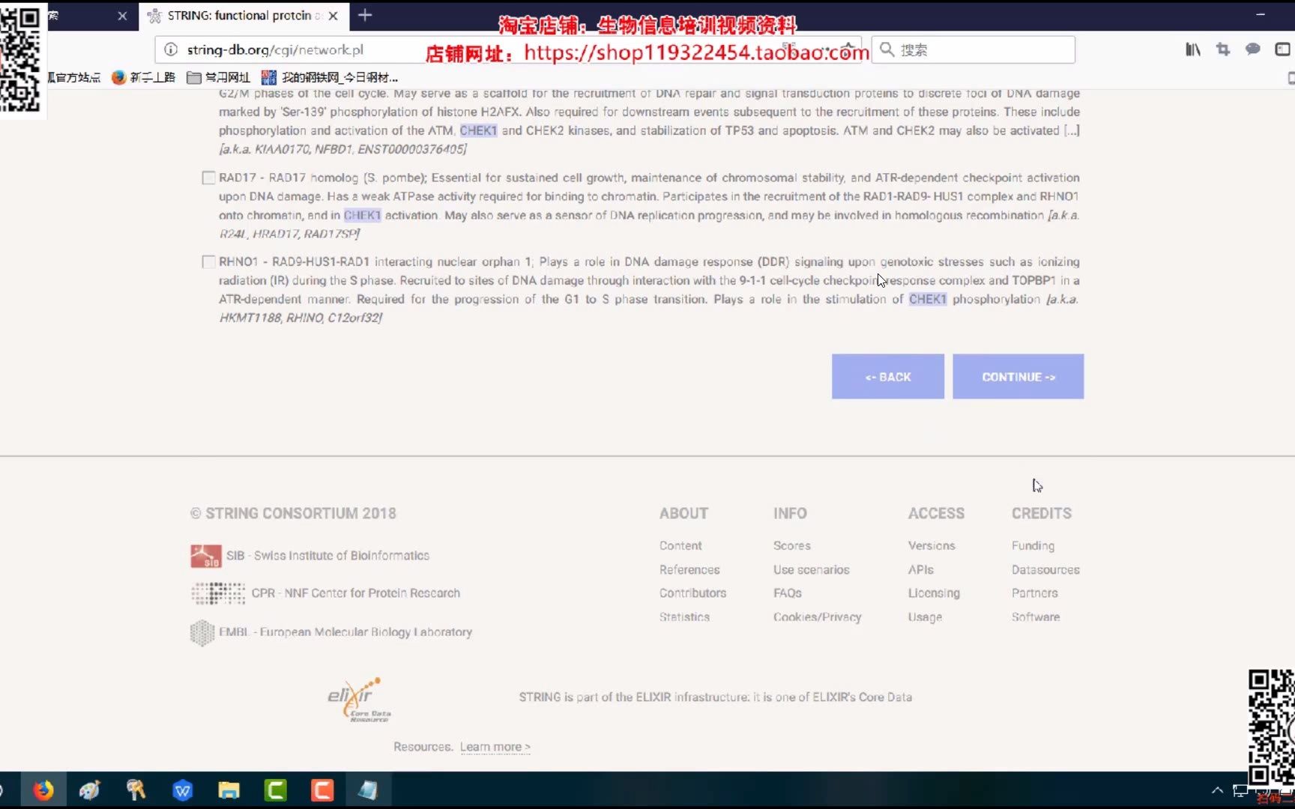Open the tools hammer taskbar app
Screen dimensions: 1295x809
pos(136,790)
